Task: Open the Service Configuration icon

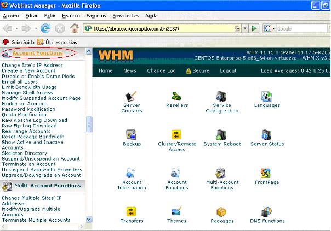Action: [x=221, y=96]
